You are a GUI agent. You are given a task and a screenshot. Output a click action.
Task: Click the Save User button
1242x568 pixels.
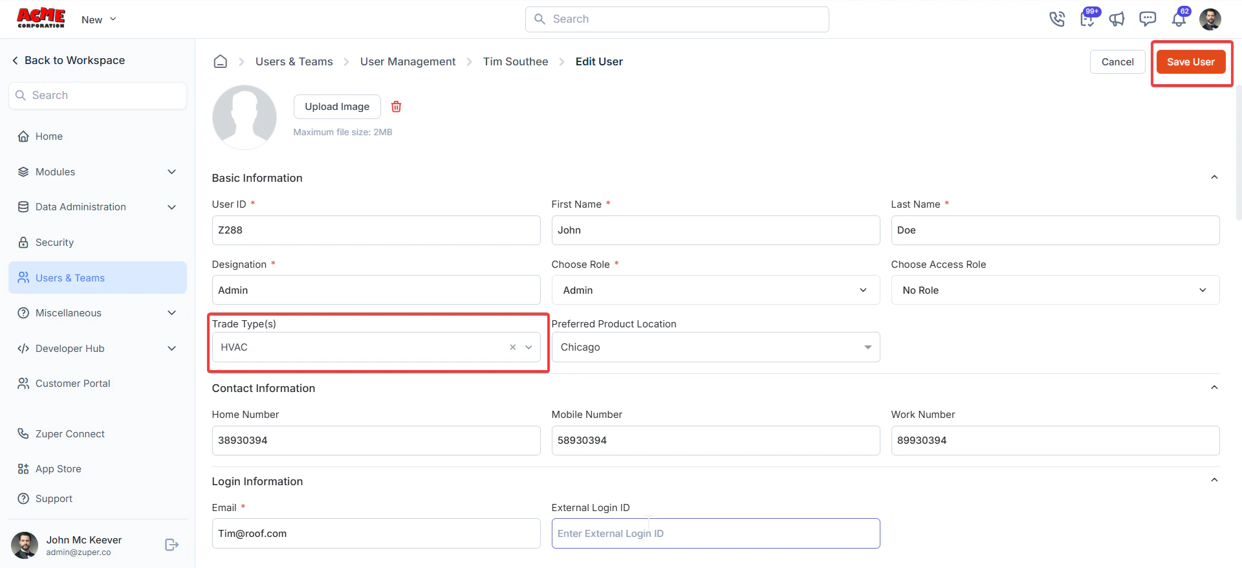(1191, 62)
